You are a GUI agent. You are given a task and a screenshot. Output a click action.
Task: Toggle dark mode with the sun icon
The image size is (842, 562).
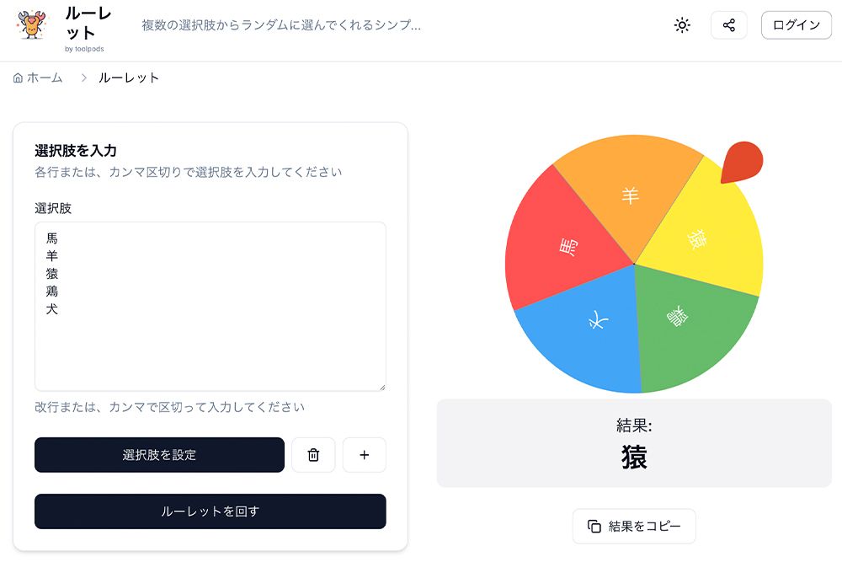coord(681,24)
